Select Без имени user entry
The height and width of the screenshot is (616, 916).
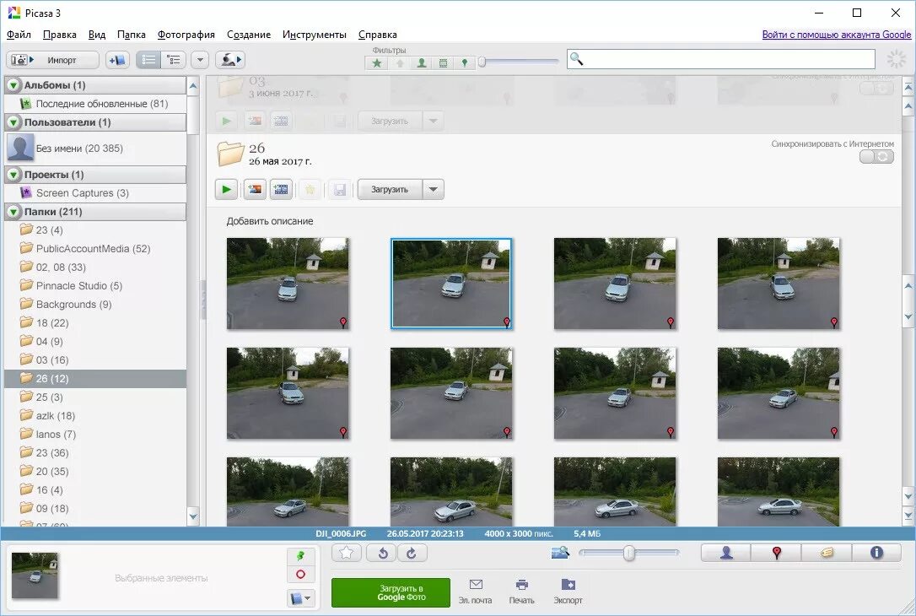[x=95, y=149]
